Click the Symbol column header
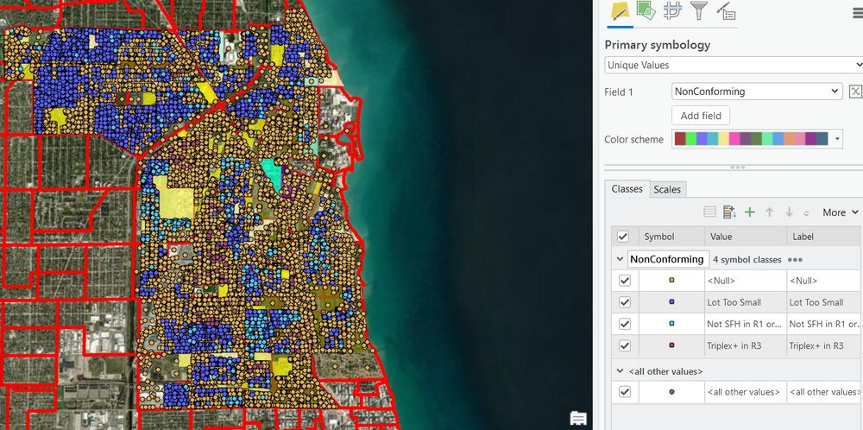The width and height of the screenshot is (863, 430). pyautogui.click(x=671, y=237)
